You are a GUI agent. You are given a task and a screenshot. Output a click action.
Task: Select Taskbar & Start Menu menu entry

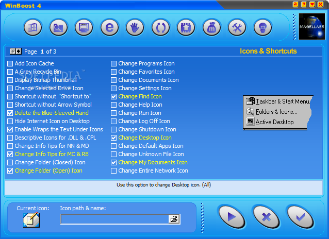(278, 101)
